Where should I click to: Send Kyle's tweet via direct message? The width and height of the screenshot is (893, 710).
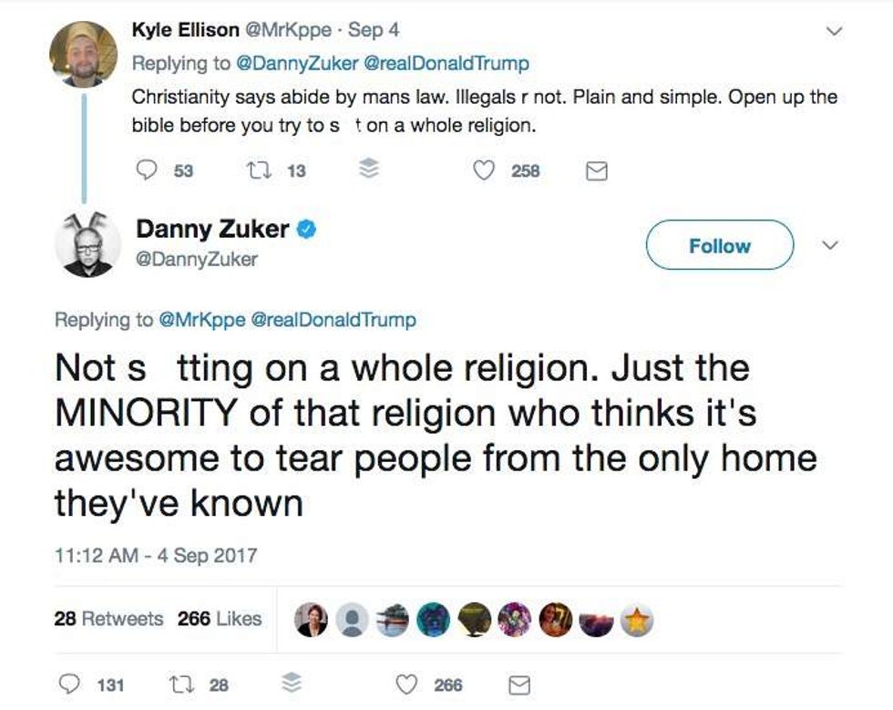(x=596, y=171)
